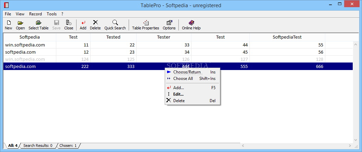Switch to the Search Results: 0 tab
Image resolution: width=362 pixels, height=152 pixels.
pyautogui.click(x=38, y=146)
